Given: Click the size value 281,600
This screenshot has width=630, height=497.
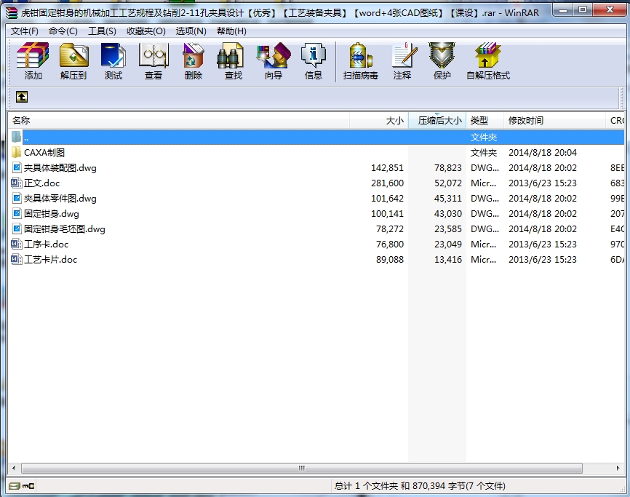Looking at the screenshot, I should coord(387,183).
